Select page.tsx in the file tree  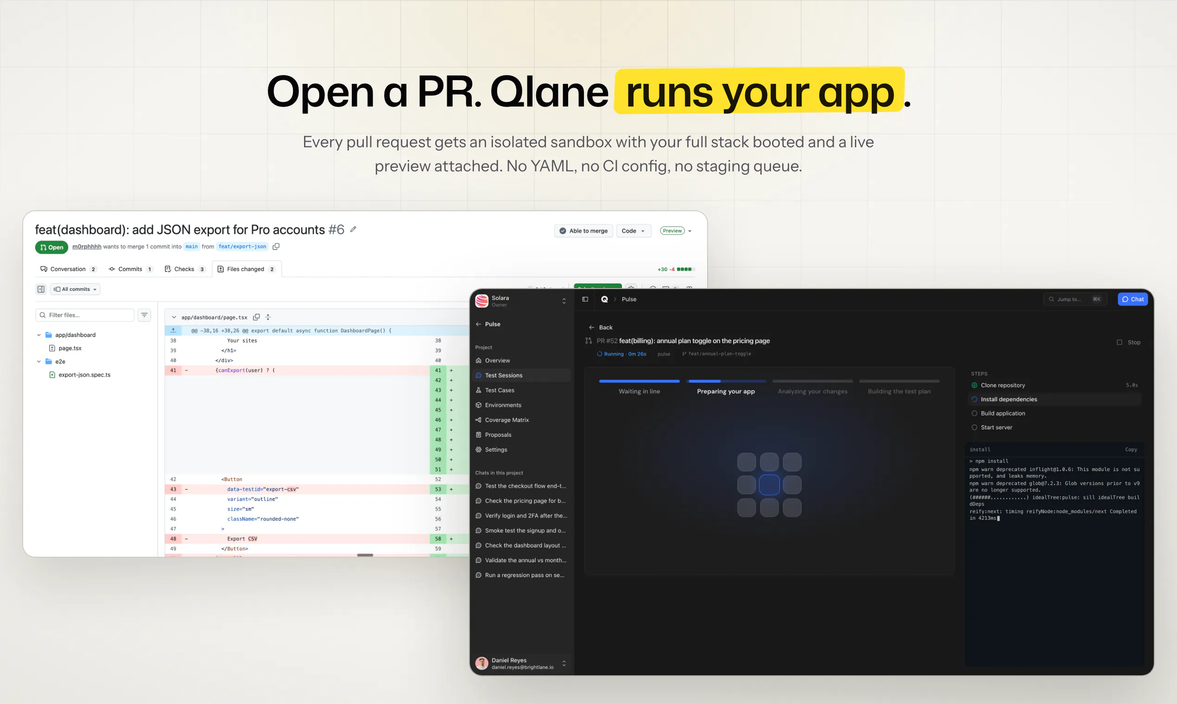point(70,348)
